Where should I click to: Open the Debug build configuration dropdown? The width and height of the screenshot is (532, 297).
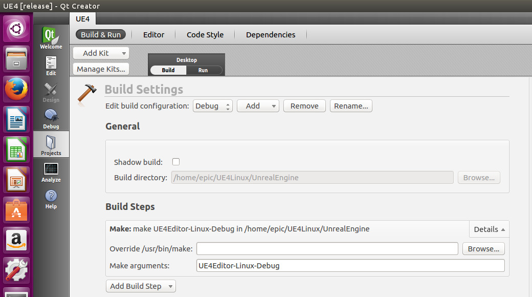[213, 106]
